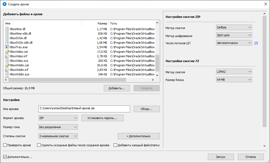
Task: Open Число потоков ЦП dropdown
Action: click(234, 43)
